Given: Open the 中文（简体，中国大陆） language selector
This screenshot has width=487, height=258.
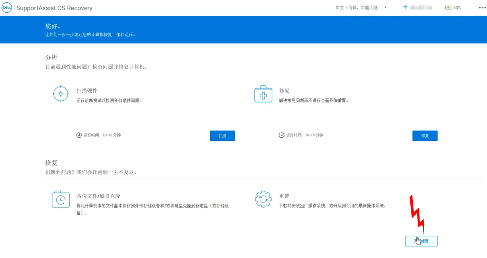Looking at the screenshot, I should (358, 8).
